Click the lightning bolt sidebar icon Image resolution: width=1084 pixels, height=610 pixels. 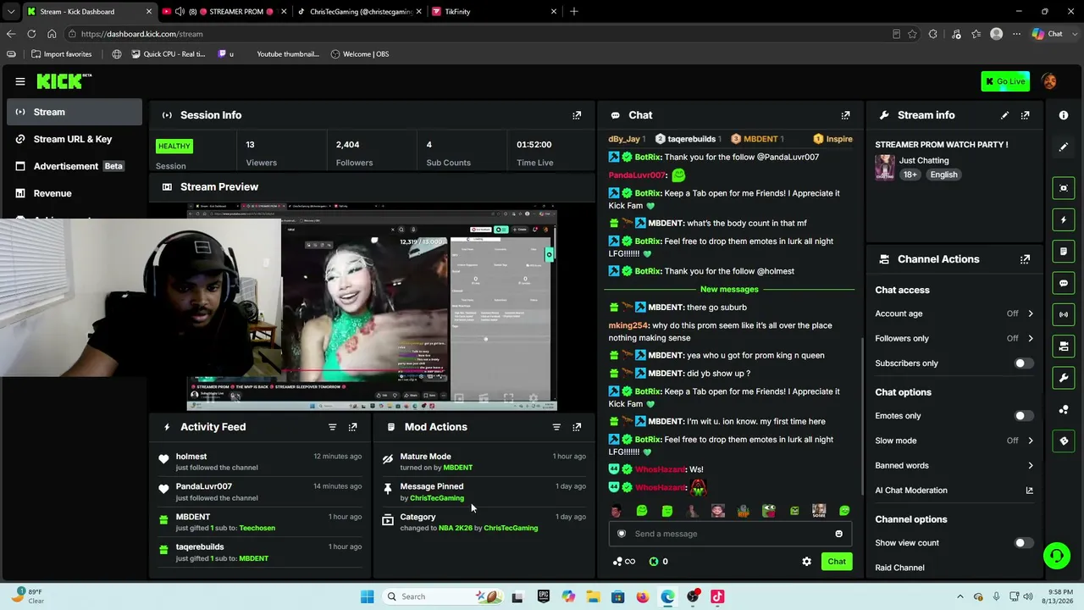coord(1064,220)
